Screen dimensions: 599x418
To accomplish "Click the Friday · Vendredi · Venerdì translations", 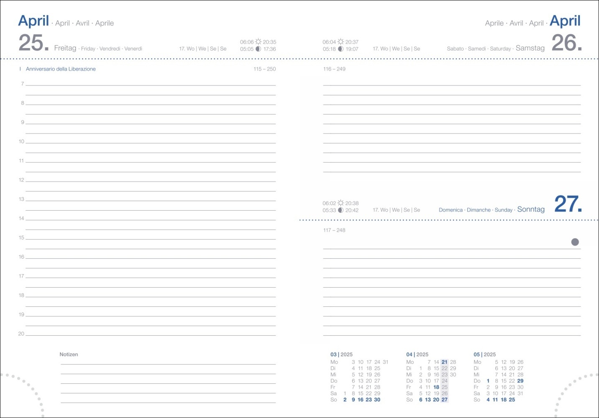I will (112, 49).
